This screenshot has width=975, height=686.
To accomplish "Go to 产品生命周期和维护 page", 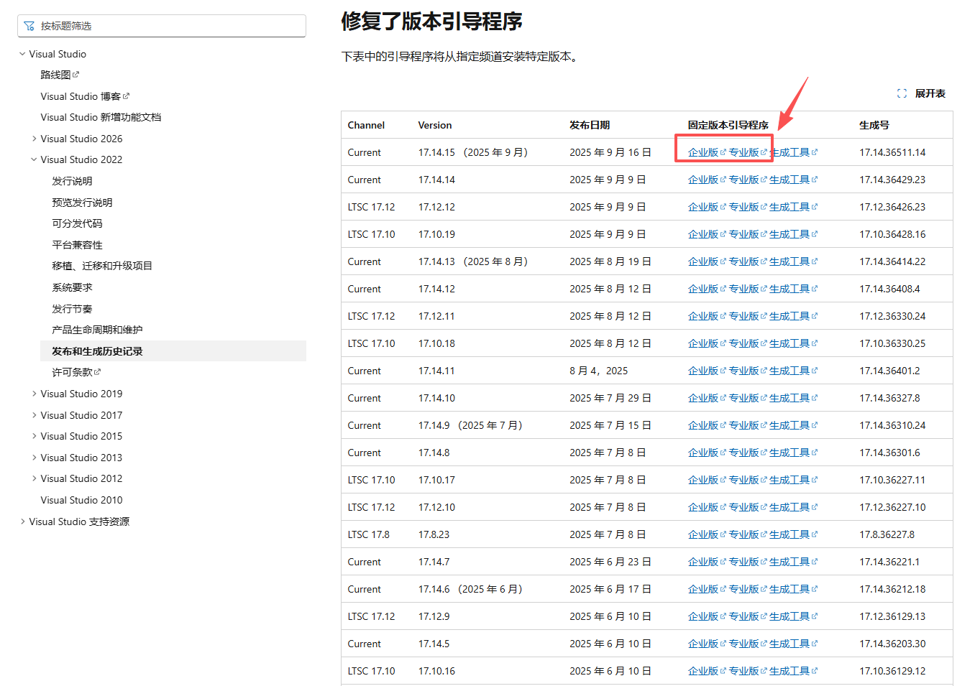I will point(97,330).
